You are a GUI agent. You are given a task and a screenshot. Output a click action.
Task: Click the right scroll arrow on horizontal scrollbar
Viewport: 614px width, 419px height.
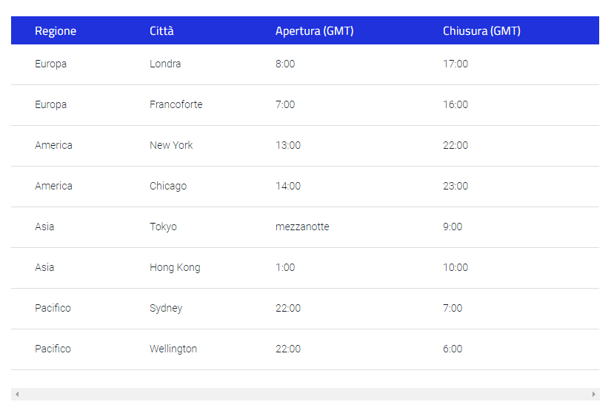point(594,394)
